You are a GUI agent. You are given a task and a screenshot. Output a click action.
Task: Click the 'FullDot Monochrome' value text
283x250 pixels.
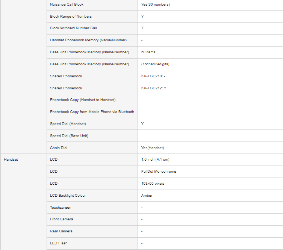(x=159, y=172)
